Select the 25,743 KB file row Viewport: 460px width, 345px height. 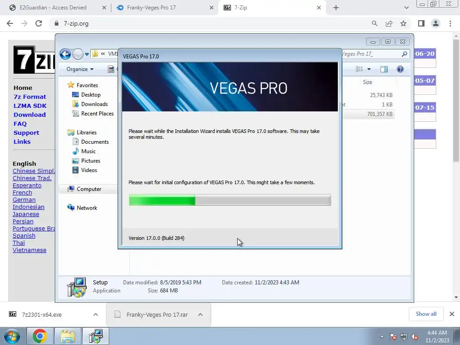[x=368, y=95]
